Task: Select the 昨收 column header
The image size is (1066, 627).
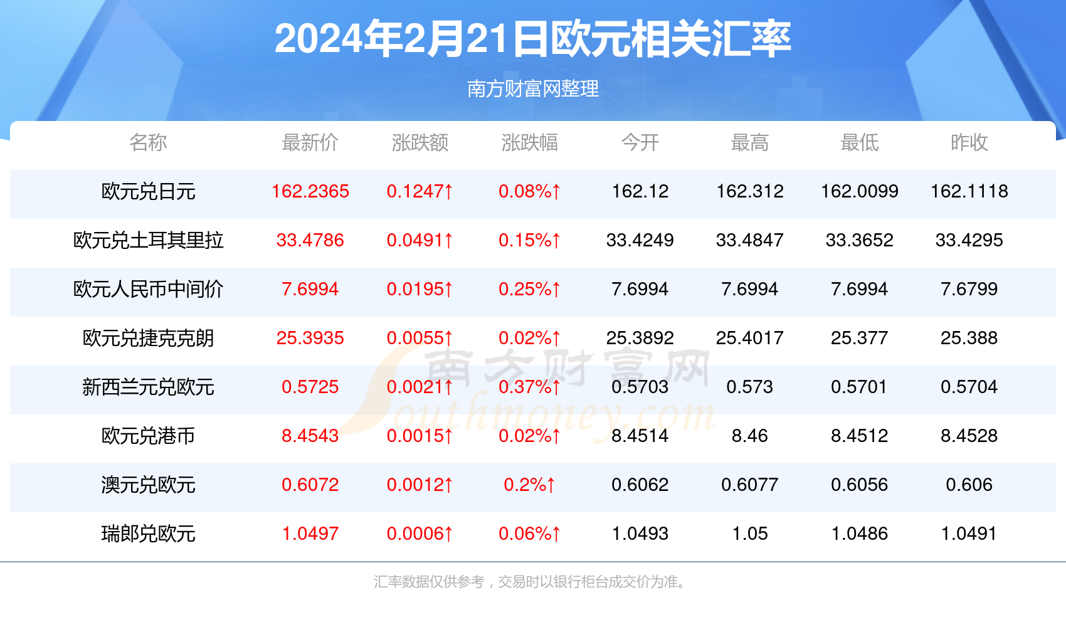Action: click(x=969, y=142)
